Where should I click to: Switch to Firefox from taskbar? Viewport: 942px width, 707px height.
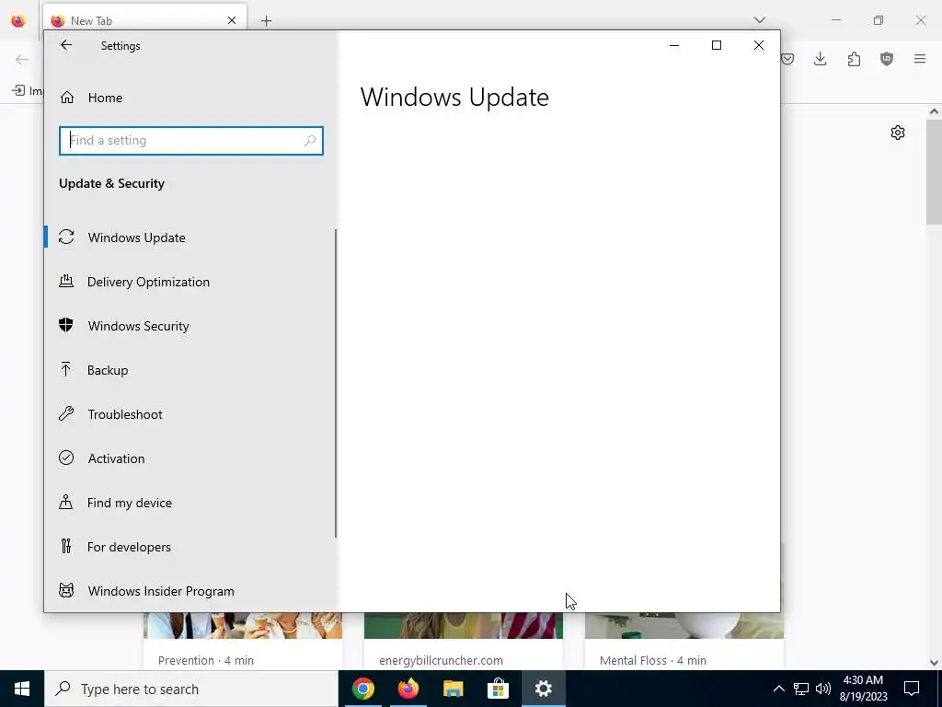click(408, 689)
